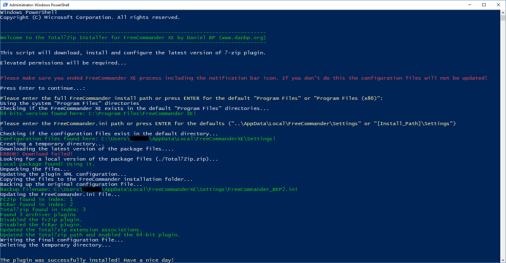Click 'Copyright (C) Microsoft Corporation' line
Viewport: 506px width, 263px height.
click(x=90, y=18)
